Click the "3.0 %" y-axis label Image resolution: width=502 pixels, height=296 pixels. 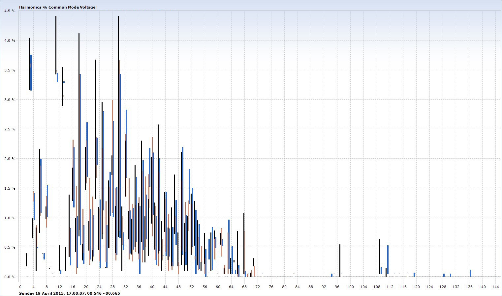(10, 100)
